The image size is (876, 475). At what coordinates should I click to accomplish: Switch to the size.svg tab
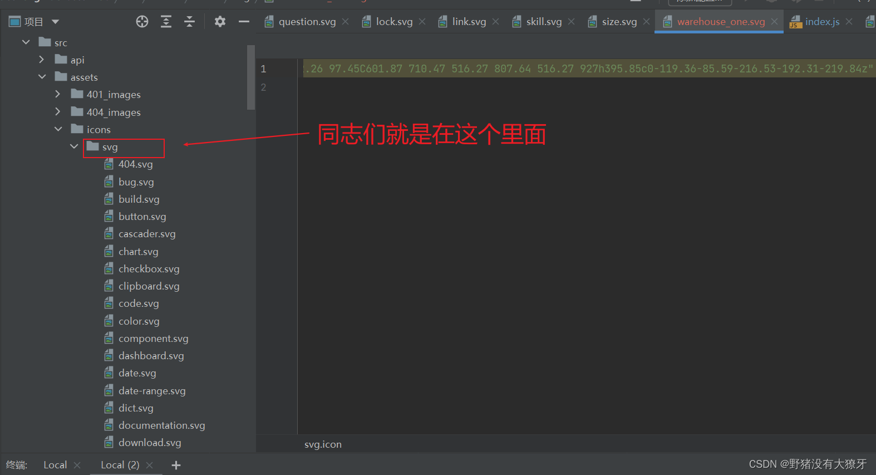pyautogui.click(x=619, y=22)
